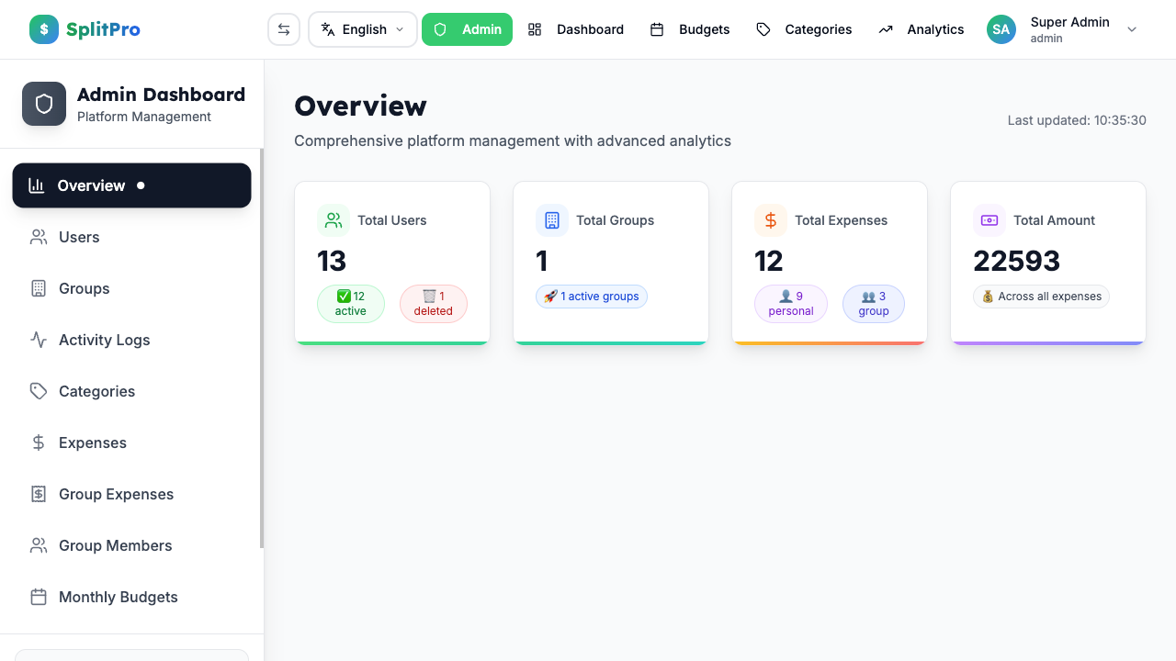Open the English language dropdown

click(x=362, y=28)
